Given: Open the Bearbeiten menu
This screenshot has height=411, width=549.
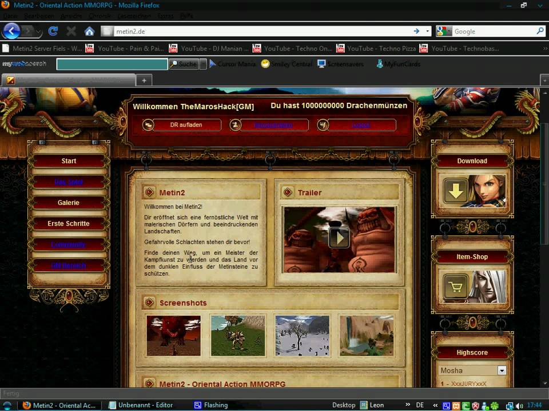Looking at the screenshot, I should pos(39,16).
